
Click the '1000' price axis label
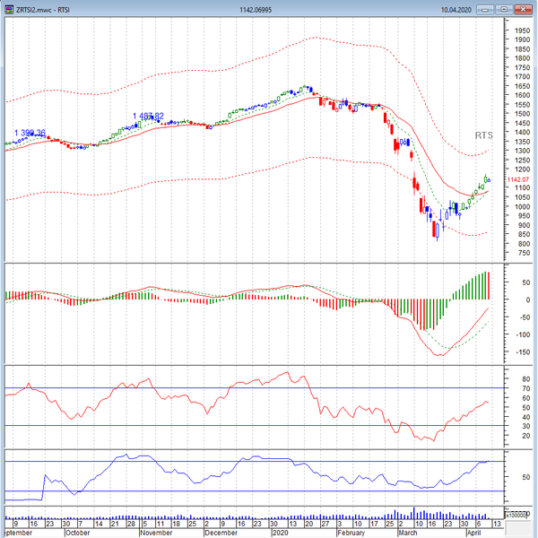[x=522, y=206]
